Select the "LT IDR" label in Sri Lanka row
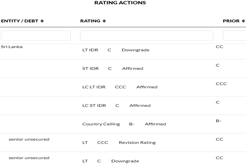The height and width of the screenshot is (164, 246). click(90, 50)
